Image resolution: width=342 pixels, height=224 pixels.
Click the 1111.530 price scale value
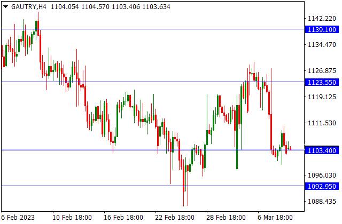pyautogui.click(x=322, y=123)
